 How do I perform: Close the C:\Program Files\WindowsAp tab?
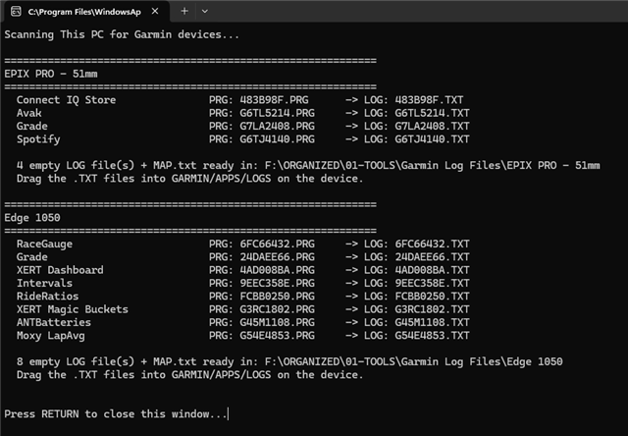pos(155,11)
